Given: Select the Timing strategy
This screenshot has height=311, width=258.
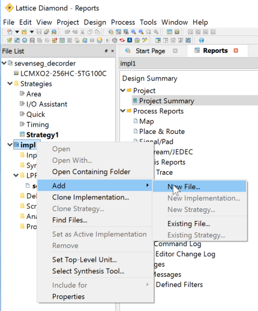Looking at the screenshot, I should [x=38, y=124].
